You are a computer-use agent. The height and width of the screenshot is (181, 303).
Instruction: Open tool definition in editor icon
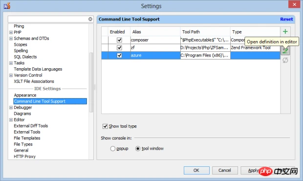click(x=285, y=51)
